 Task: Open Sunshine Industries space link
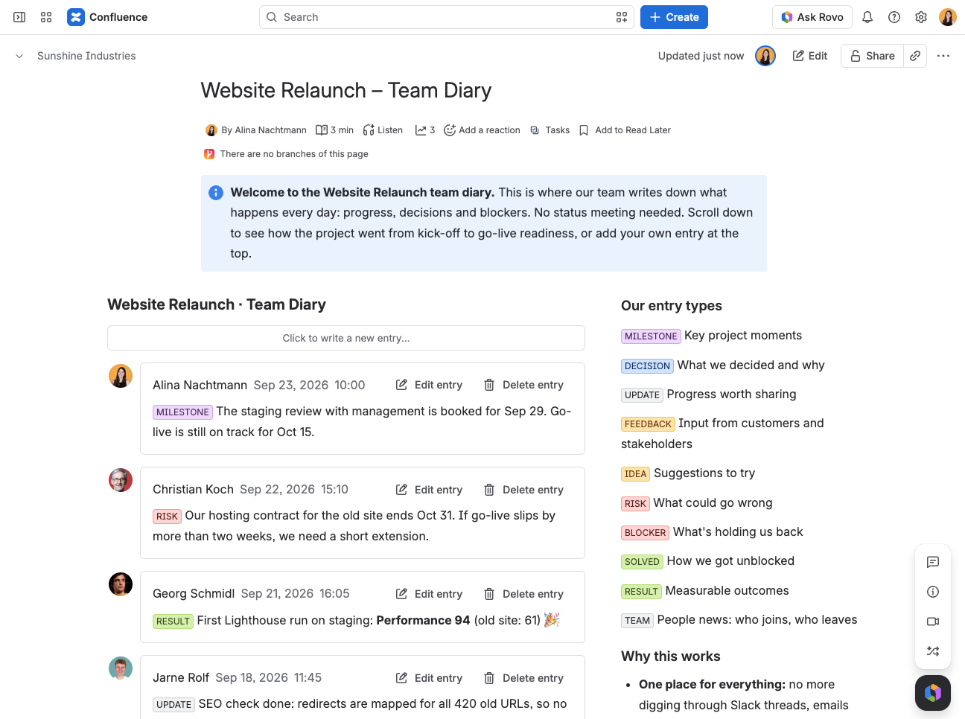[86, 56]
